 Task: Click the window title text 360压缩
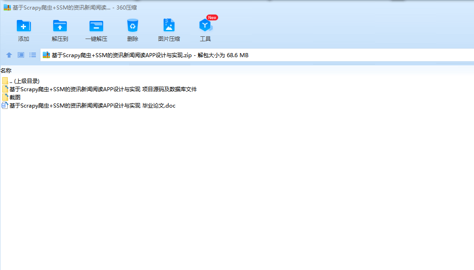point(127,8)
